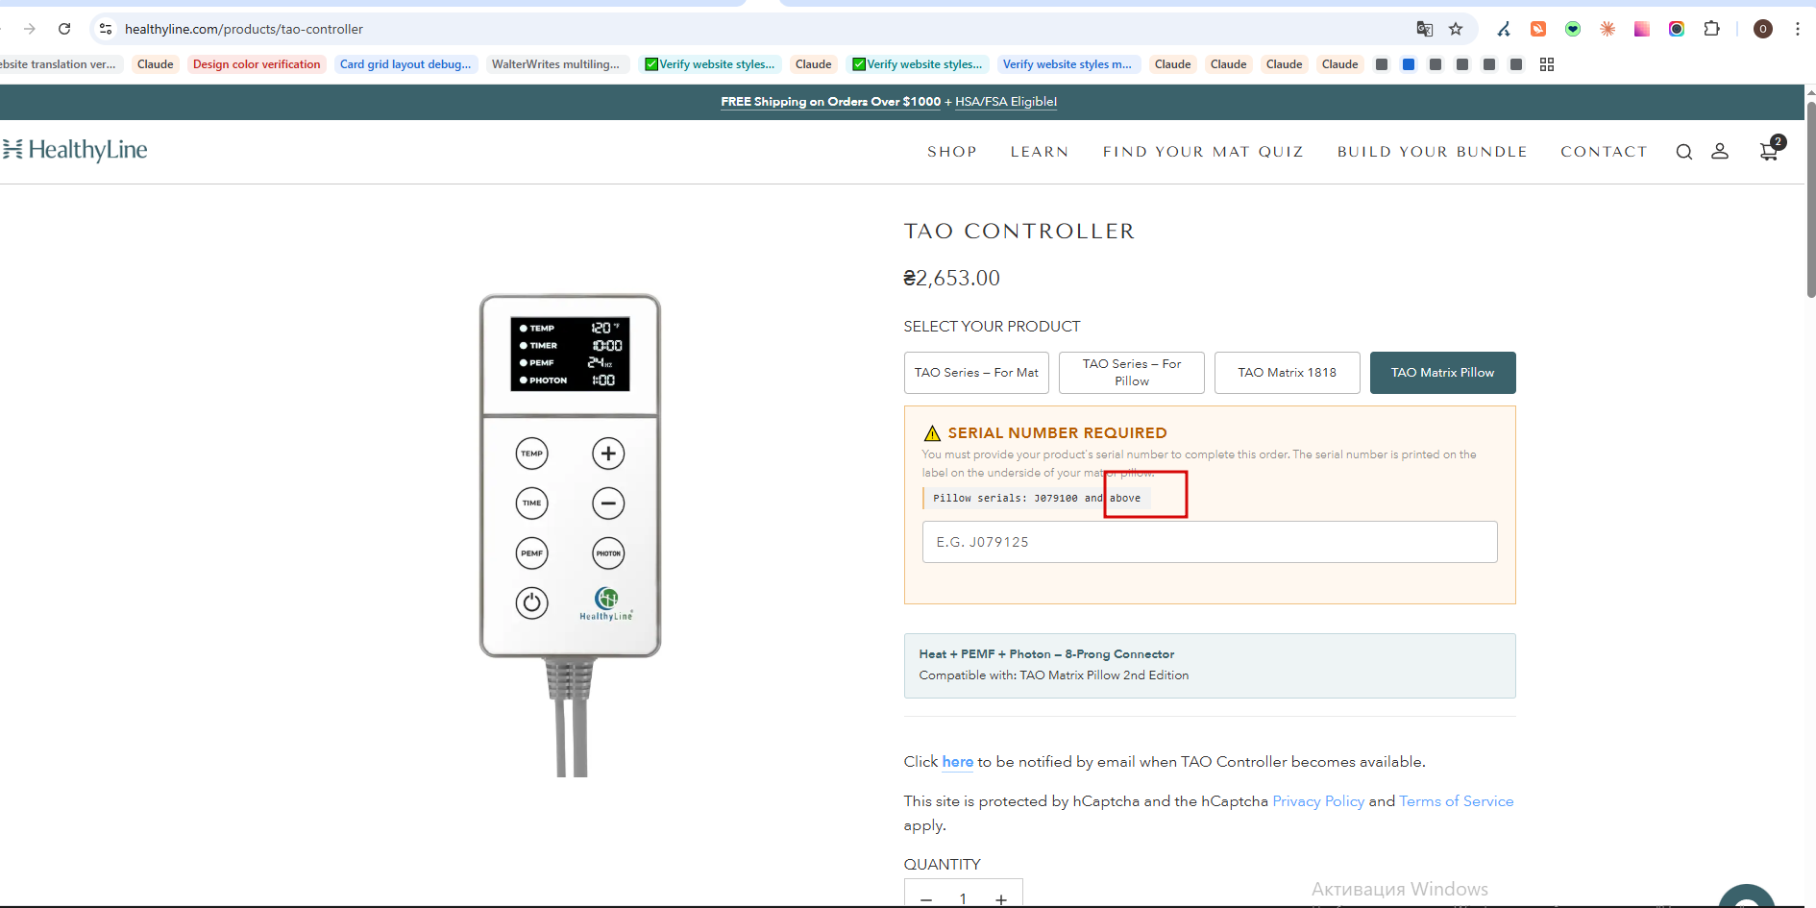Screen dimensions: 1816x908
Task: Open the site search magnifier icon
Action: click(x=1684, y=152)
